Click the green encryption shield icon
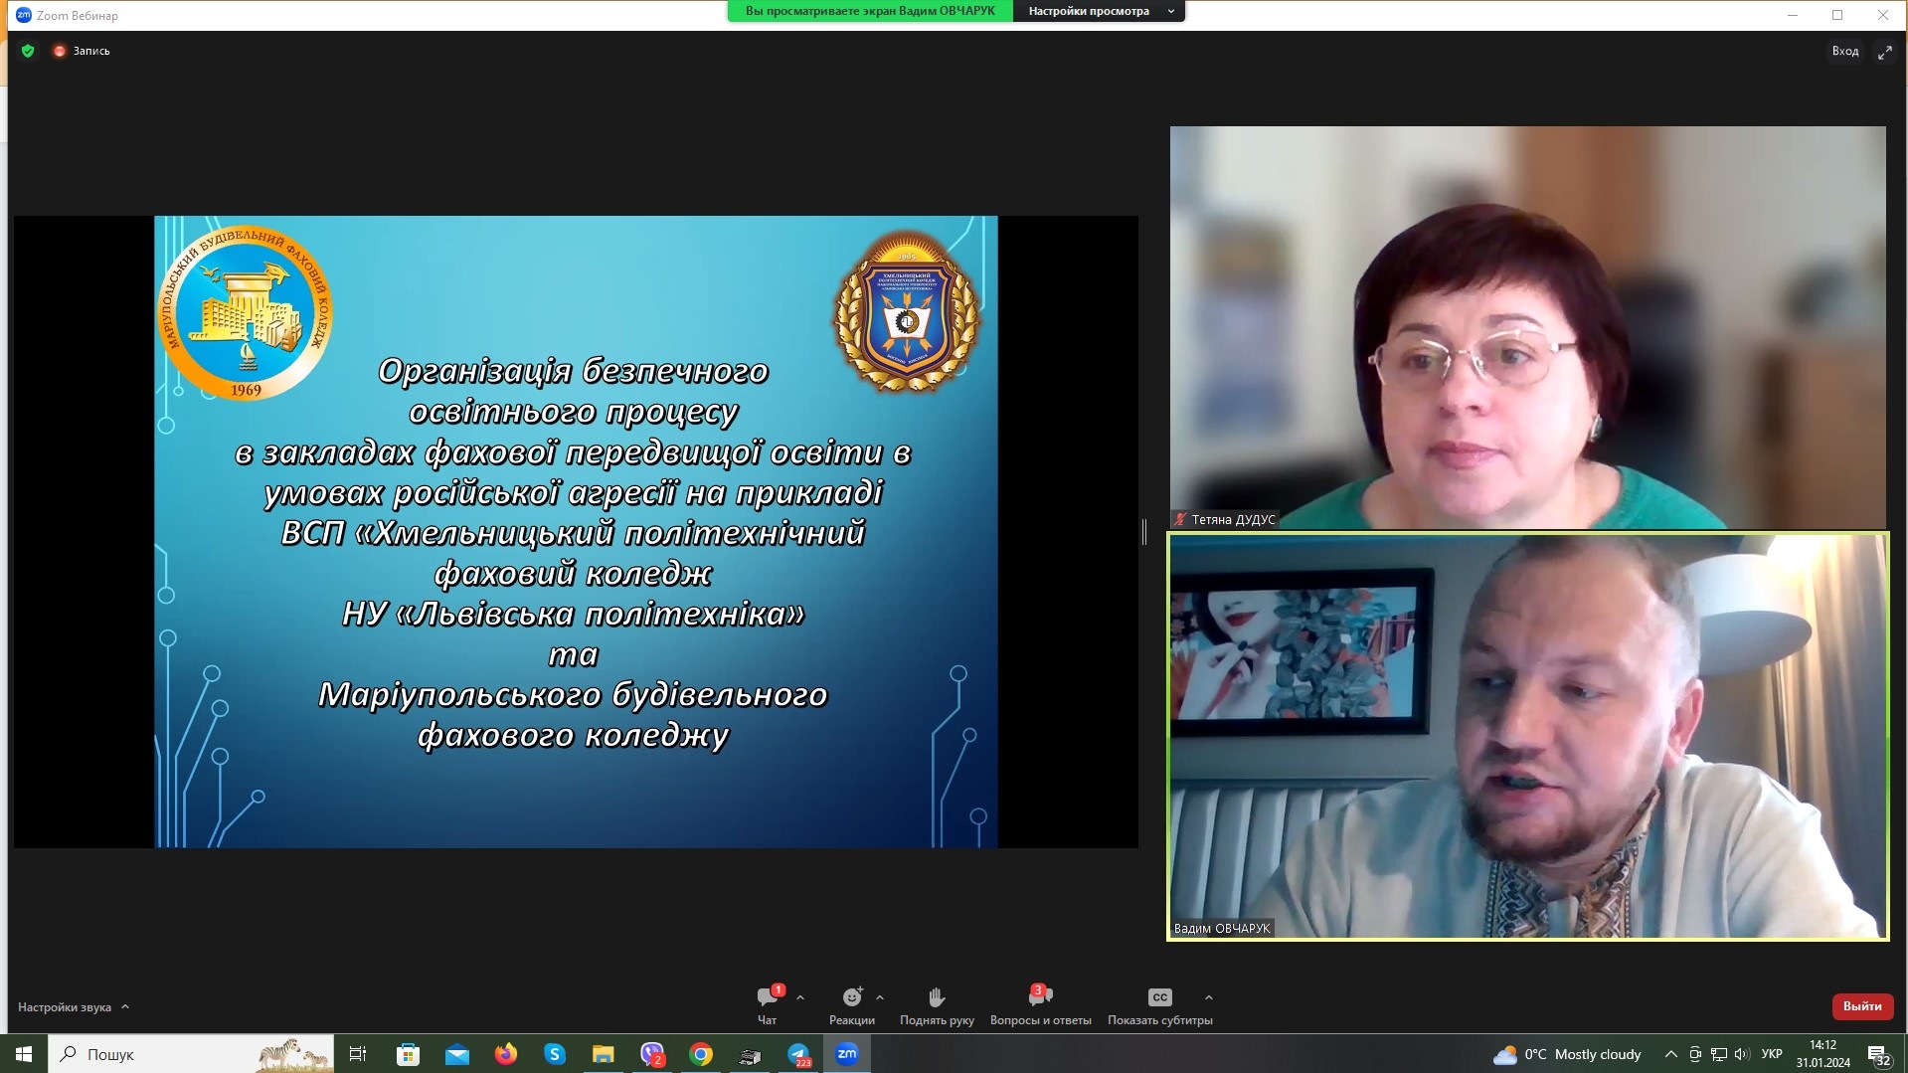The image size is (1908, 1073). 28,51
